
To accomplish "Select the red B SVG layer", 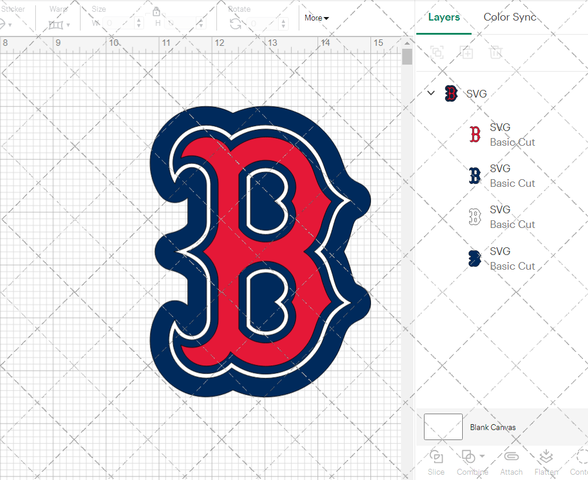I will 500,135.
